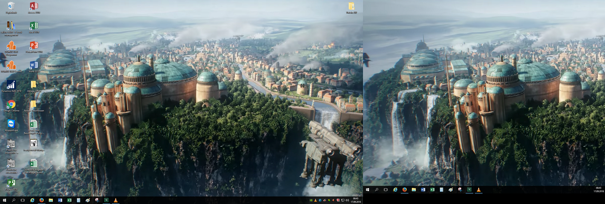The image size is (605, 204).
Task: Select the heavy-metal-triang image file
Action: [x=34, y=144]
